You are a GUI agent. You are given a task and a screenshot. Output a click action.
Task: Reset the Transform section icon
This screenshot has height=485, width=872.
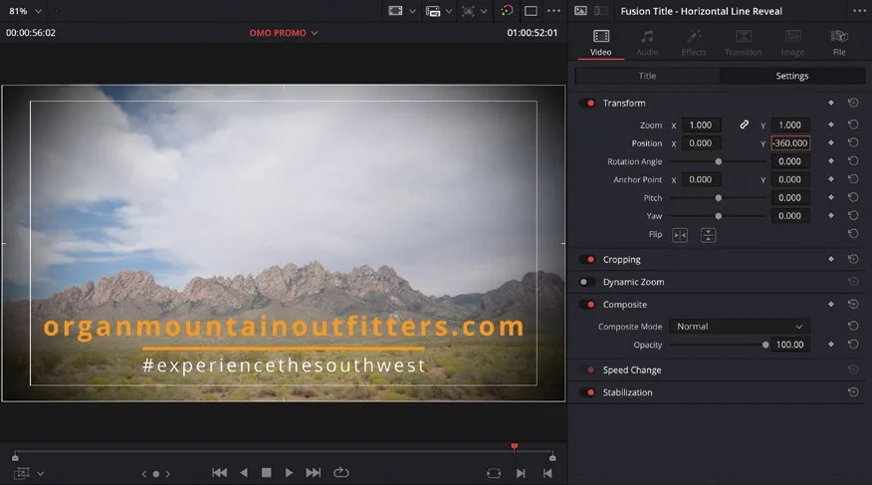click(853, 103)
